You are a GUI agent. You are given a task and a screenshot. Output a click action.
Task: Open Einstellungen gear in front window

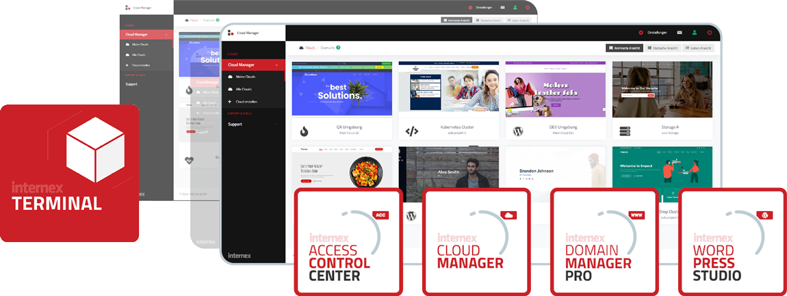click(641, 33)
